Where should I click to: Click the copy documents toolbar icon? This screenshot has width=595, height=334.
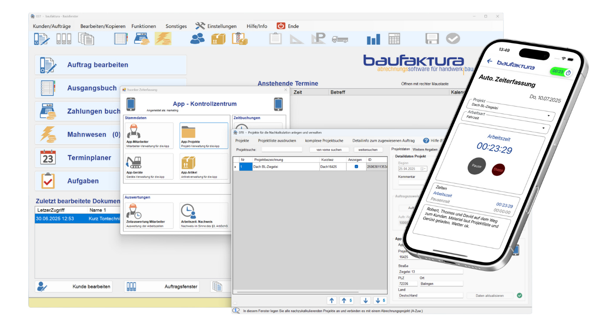pyautogui.click(x=86, y=39)
